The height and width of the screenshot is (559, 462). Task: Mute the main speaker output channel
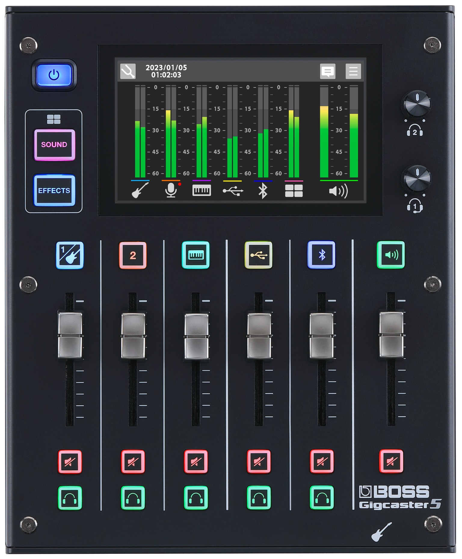(391, 461)
